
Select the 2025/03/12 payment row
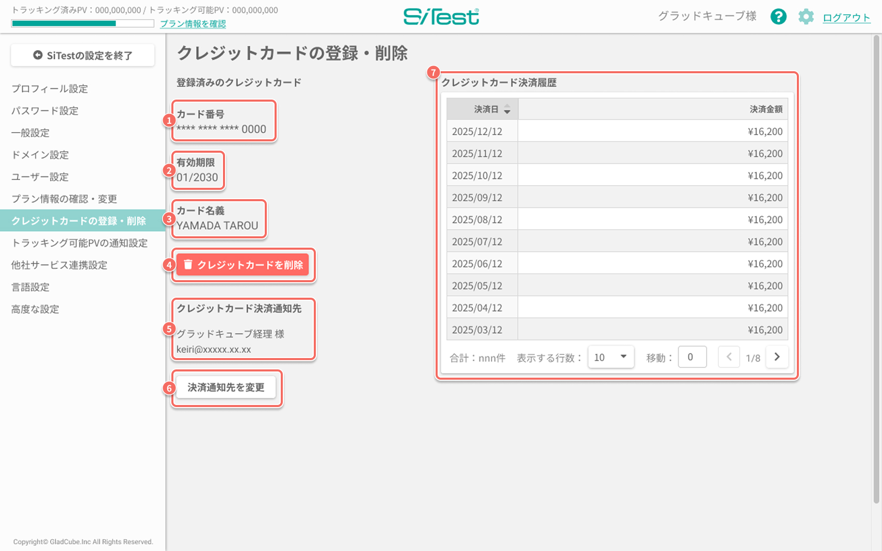[x=617, y=330]
